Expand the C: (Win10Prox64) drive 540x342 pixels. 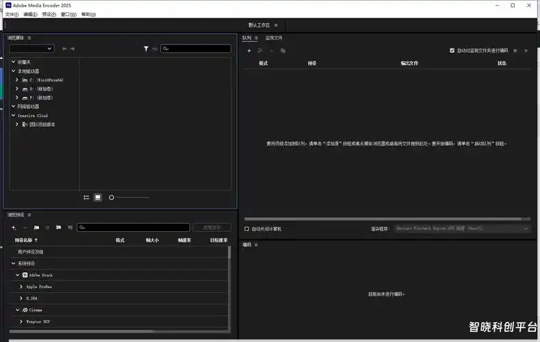pyautogui.click(x=17, y=80)
